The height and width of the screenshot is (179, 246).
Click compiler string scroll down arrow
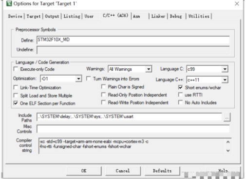[x=228, y=150]
